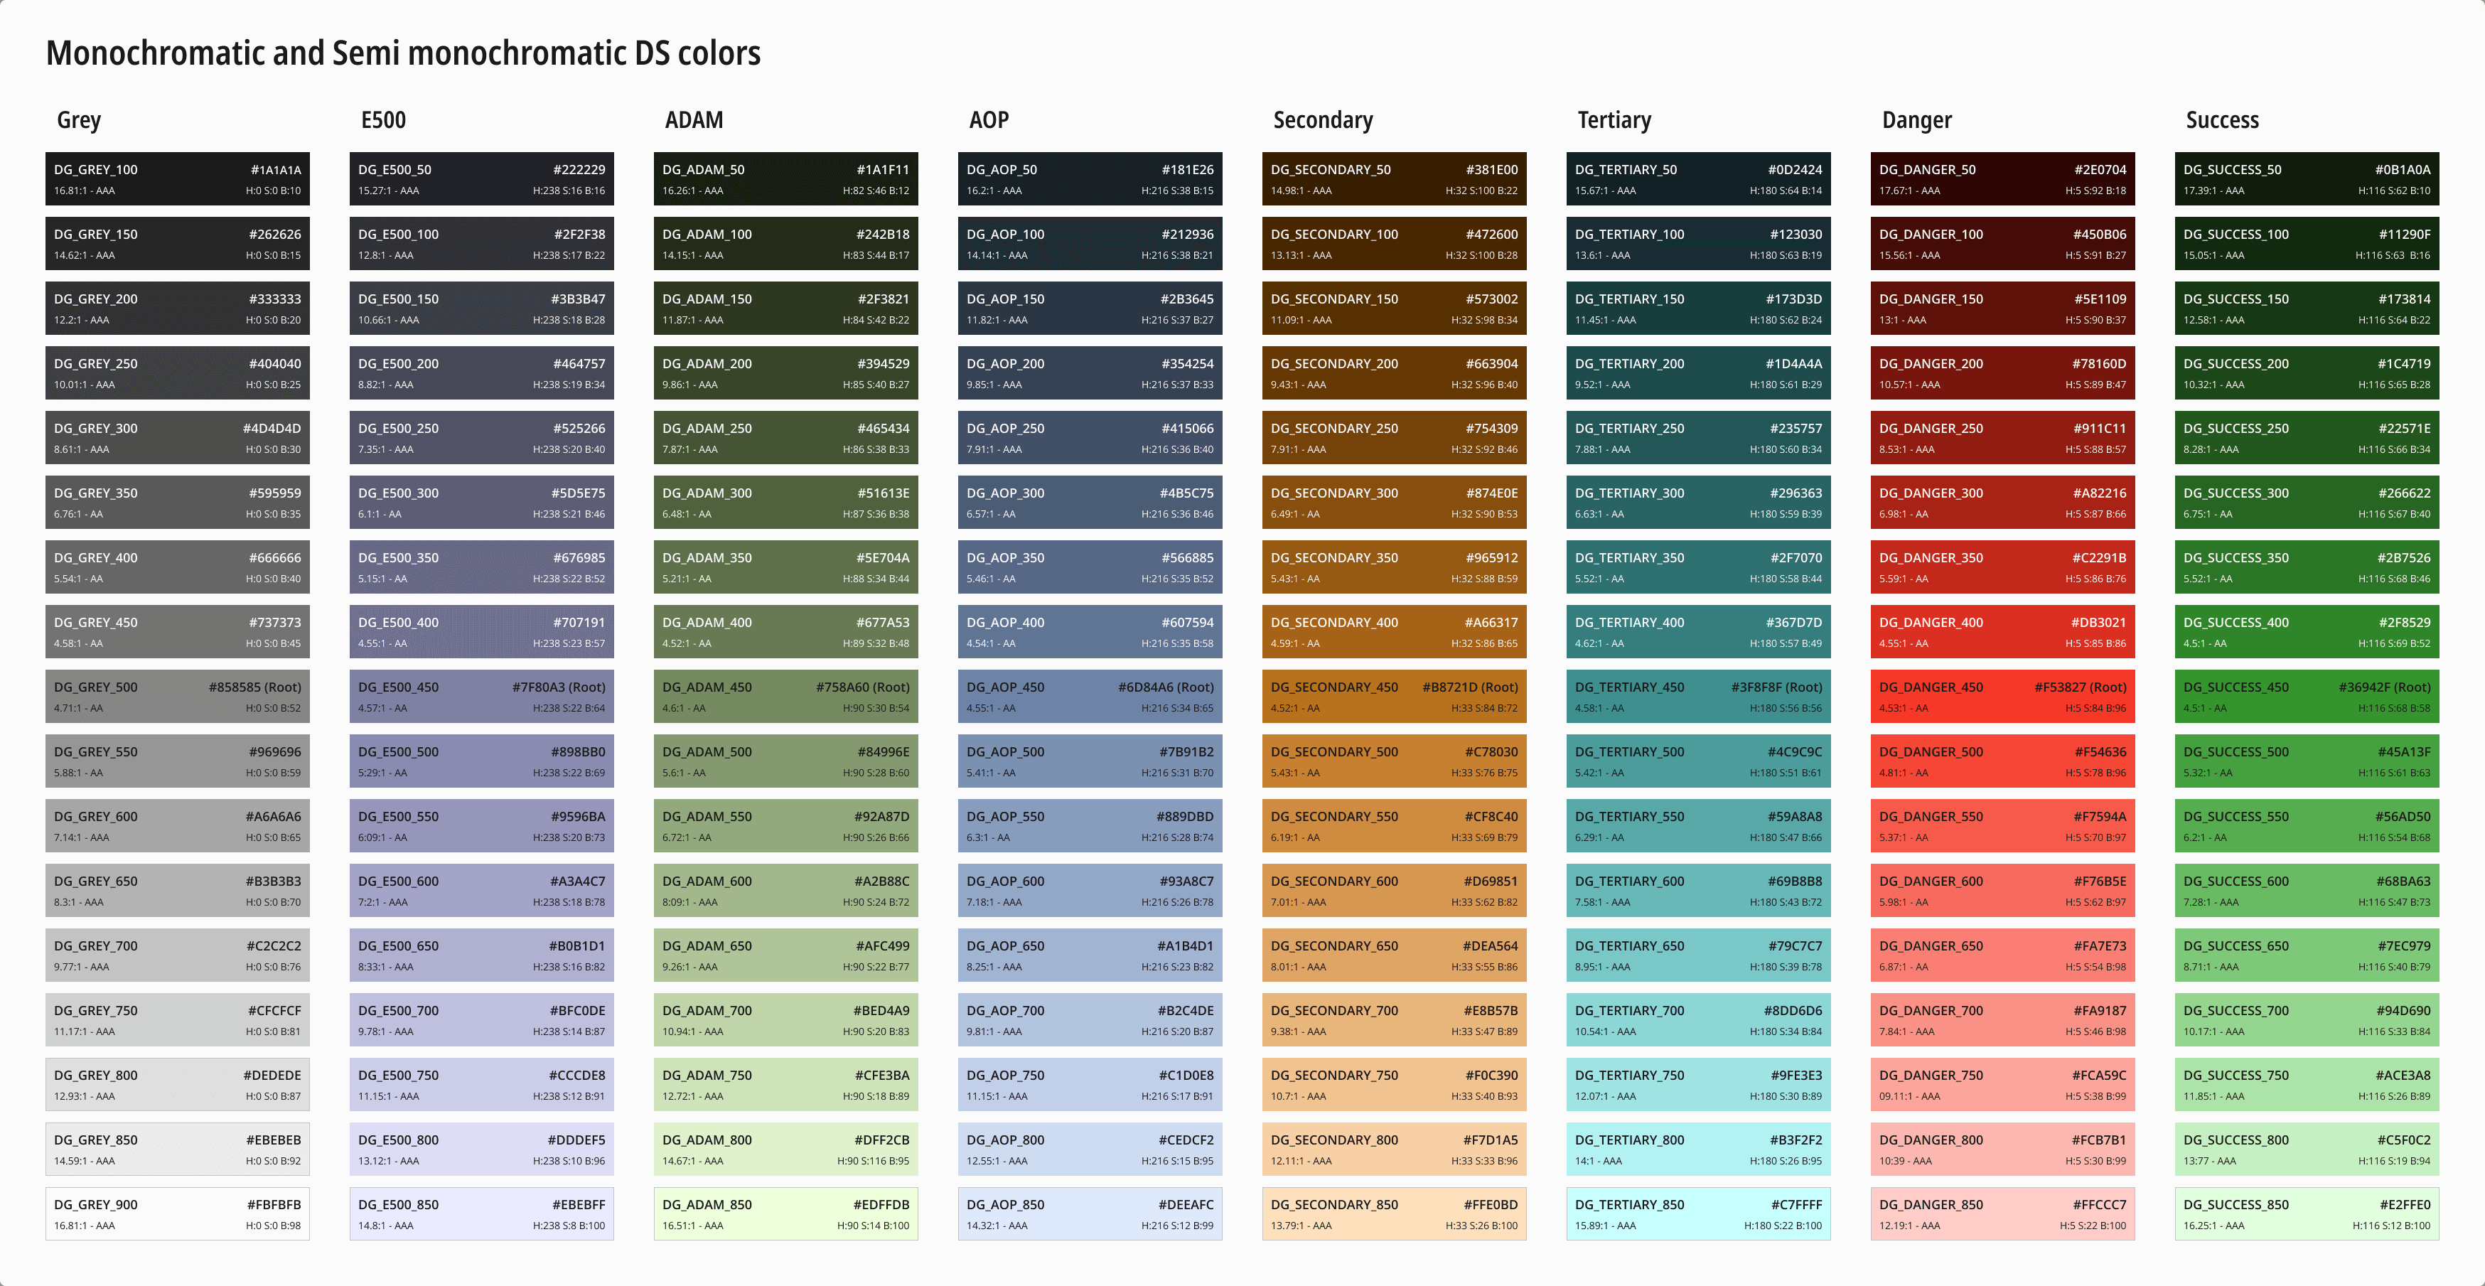Select the 16.81:1 - AAA ratio in DG_GREY_900
The height and width of the screenshot is (1286, 2485).
(84, 1226)
